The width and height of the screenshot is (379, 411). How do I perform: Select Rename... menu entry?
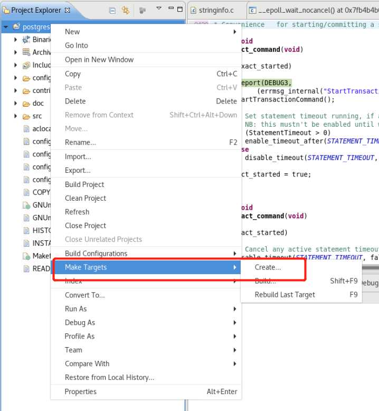point(146,143)
